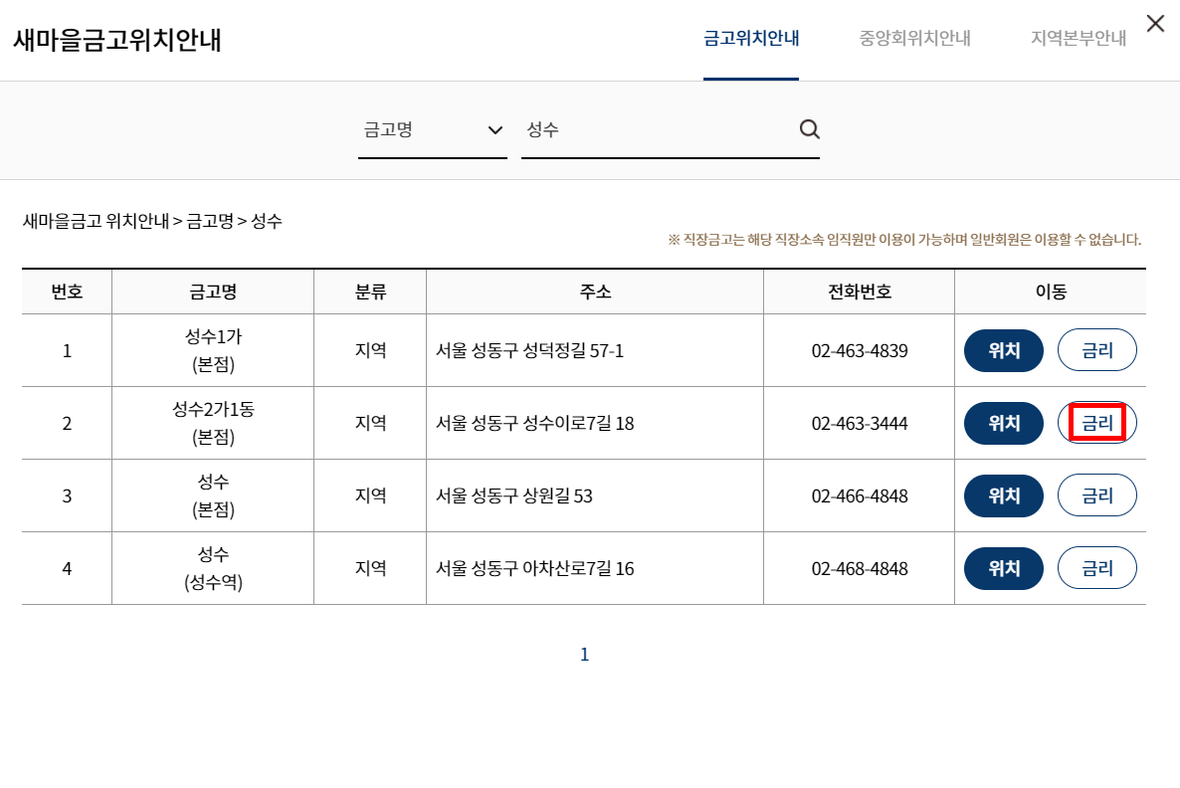Click the 금고명 column header
Viewport: 1180px width, 788px height.
click(x=213, y=292)
